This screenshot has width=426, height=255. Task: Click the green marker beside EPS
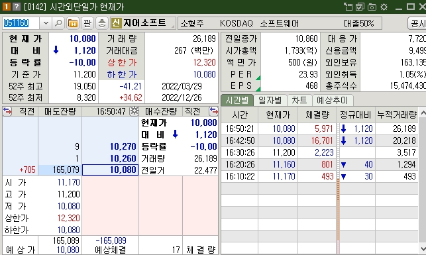(x=258, y=89)
